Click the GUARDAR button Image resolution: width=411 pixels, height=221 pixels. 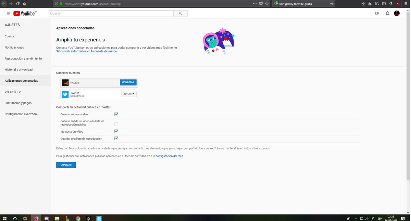click(66, 165)
